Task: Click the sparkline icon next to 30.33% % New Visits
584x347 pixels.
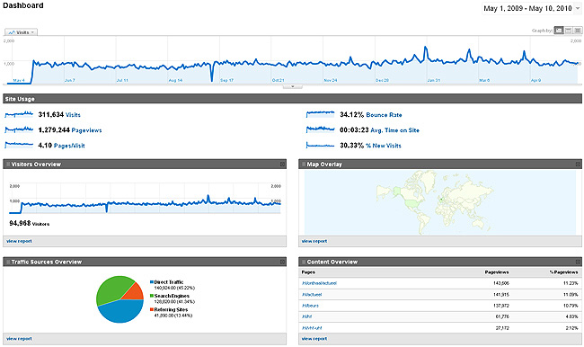Action: (321, 145)
